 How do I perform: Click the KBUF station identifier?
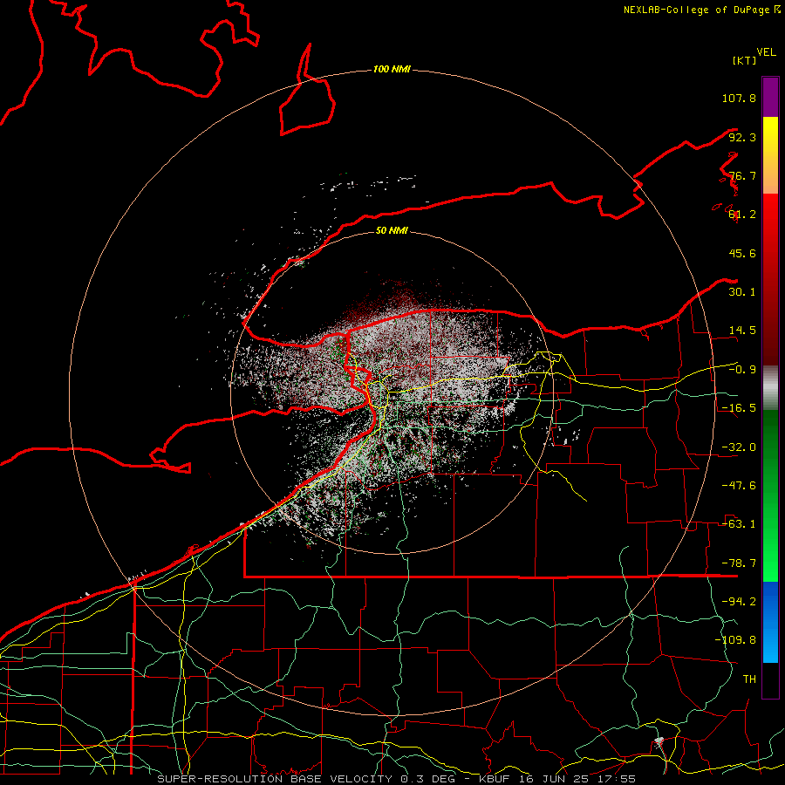pos(495,779)
